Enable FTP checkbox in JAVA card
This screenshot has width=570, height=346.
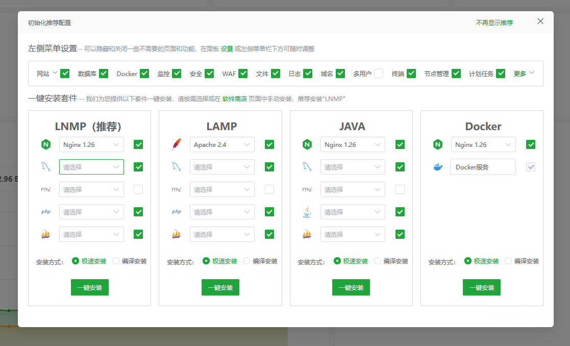point(400,189)
